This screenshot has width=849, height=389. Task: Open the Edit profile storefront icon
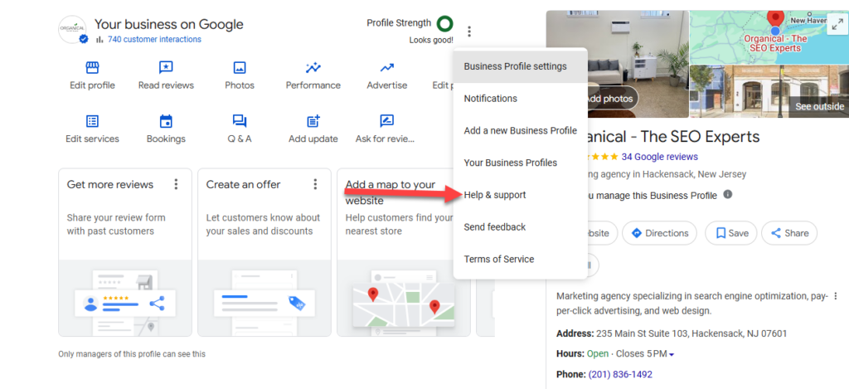[92, 68]
